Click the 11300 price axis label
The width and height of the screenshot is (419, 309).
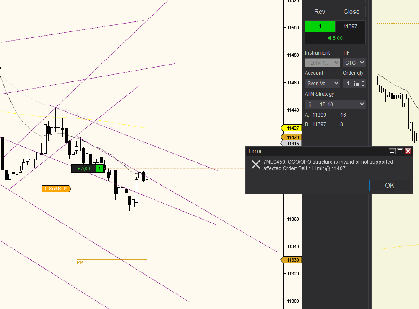click(293, 301)
